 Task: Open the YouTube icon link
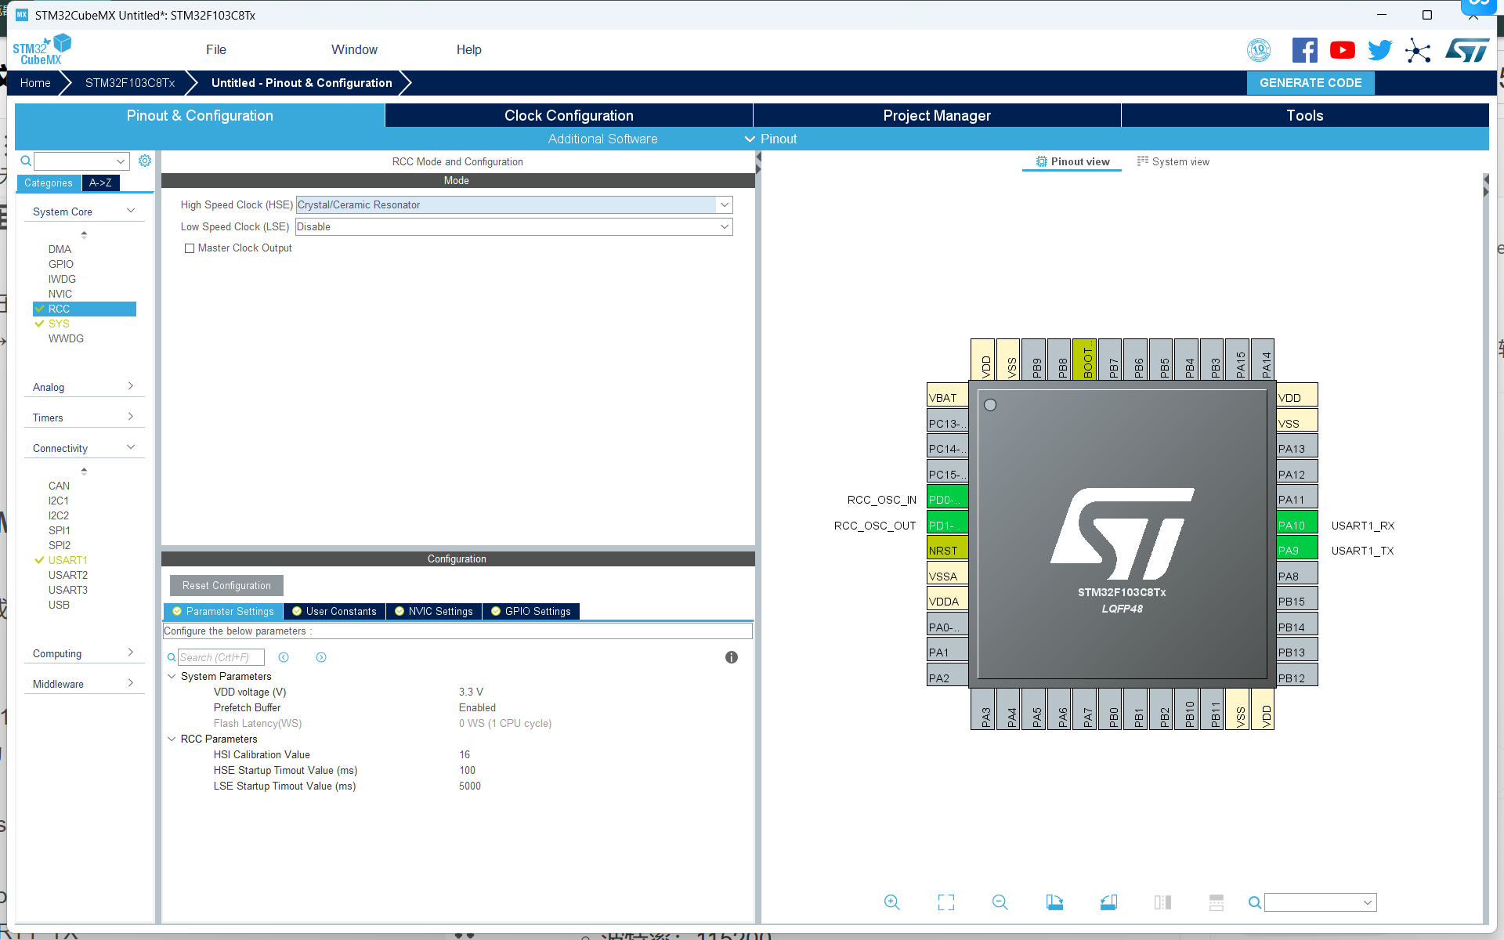tap(1342, 50)
